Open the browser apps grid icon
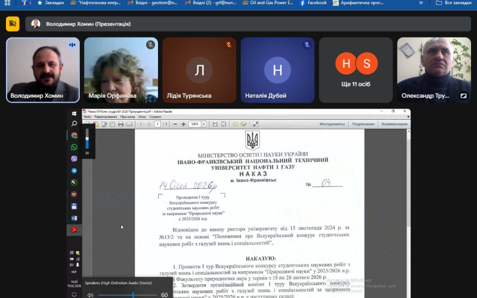The width and height of the screenshot is (477, 298). 7,3
